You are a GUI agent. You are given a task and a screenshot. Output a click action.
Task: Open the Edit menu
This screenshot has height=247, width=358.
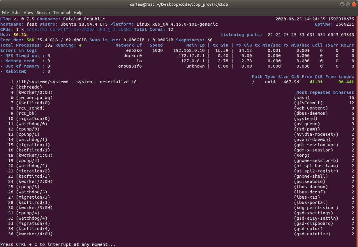pos(16,13)
